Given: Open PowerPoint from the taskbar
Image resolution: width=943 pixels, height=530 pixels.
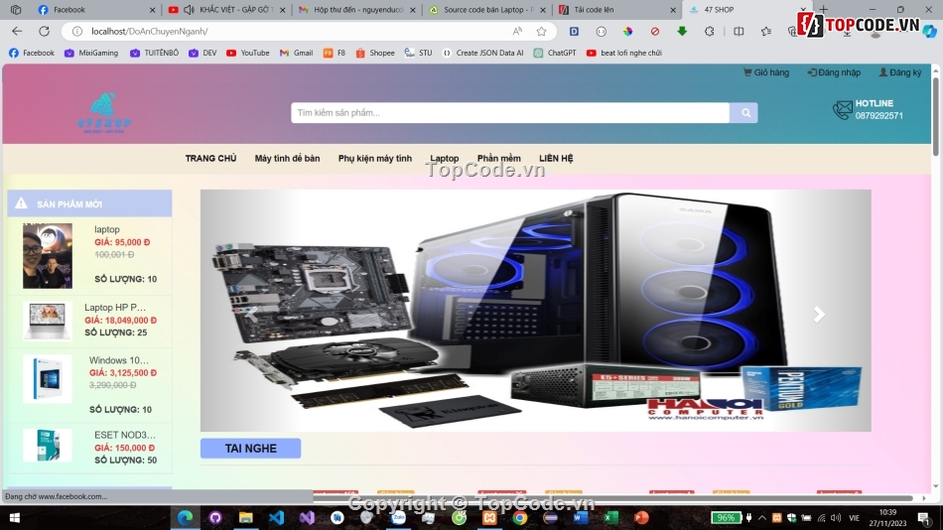Looking at the screenshot, I should pyautogui.click(x=641, y=517).
